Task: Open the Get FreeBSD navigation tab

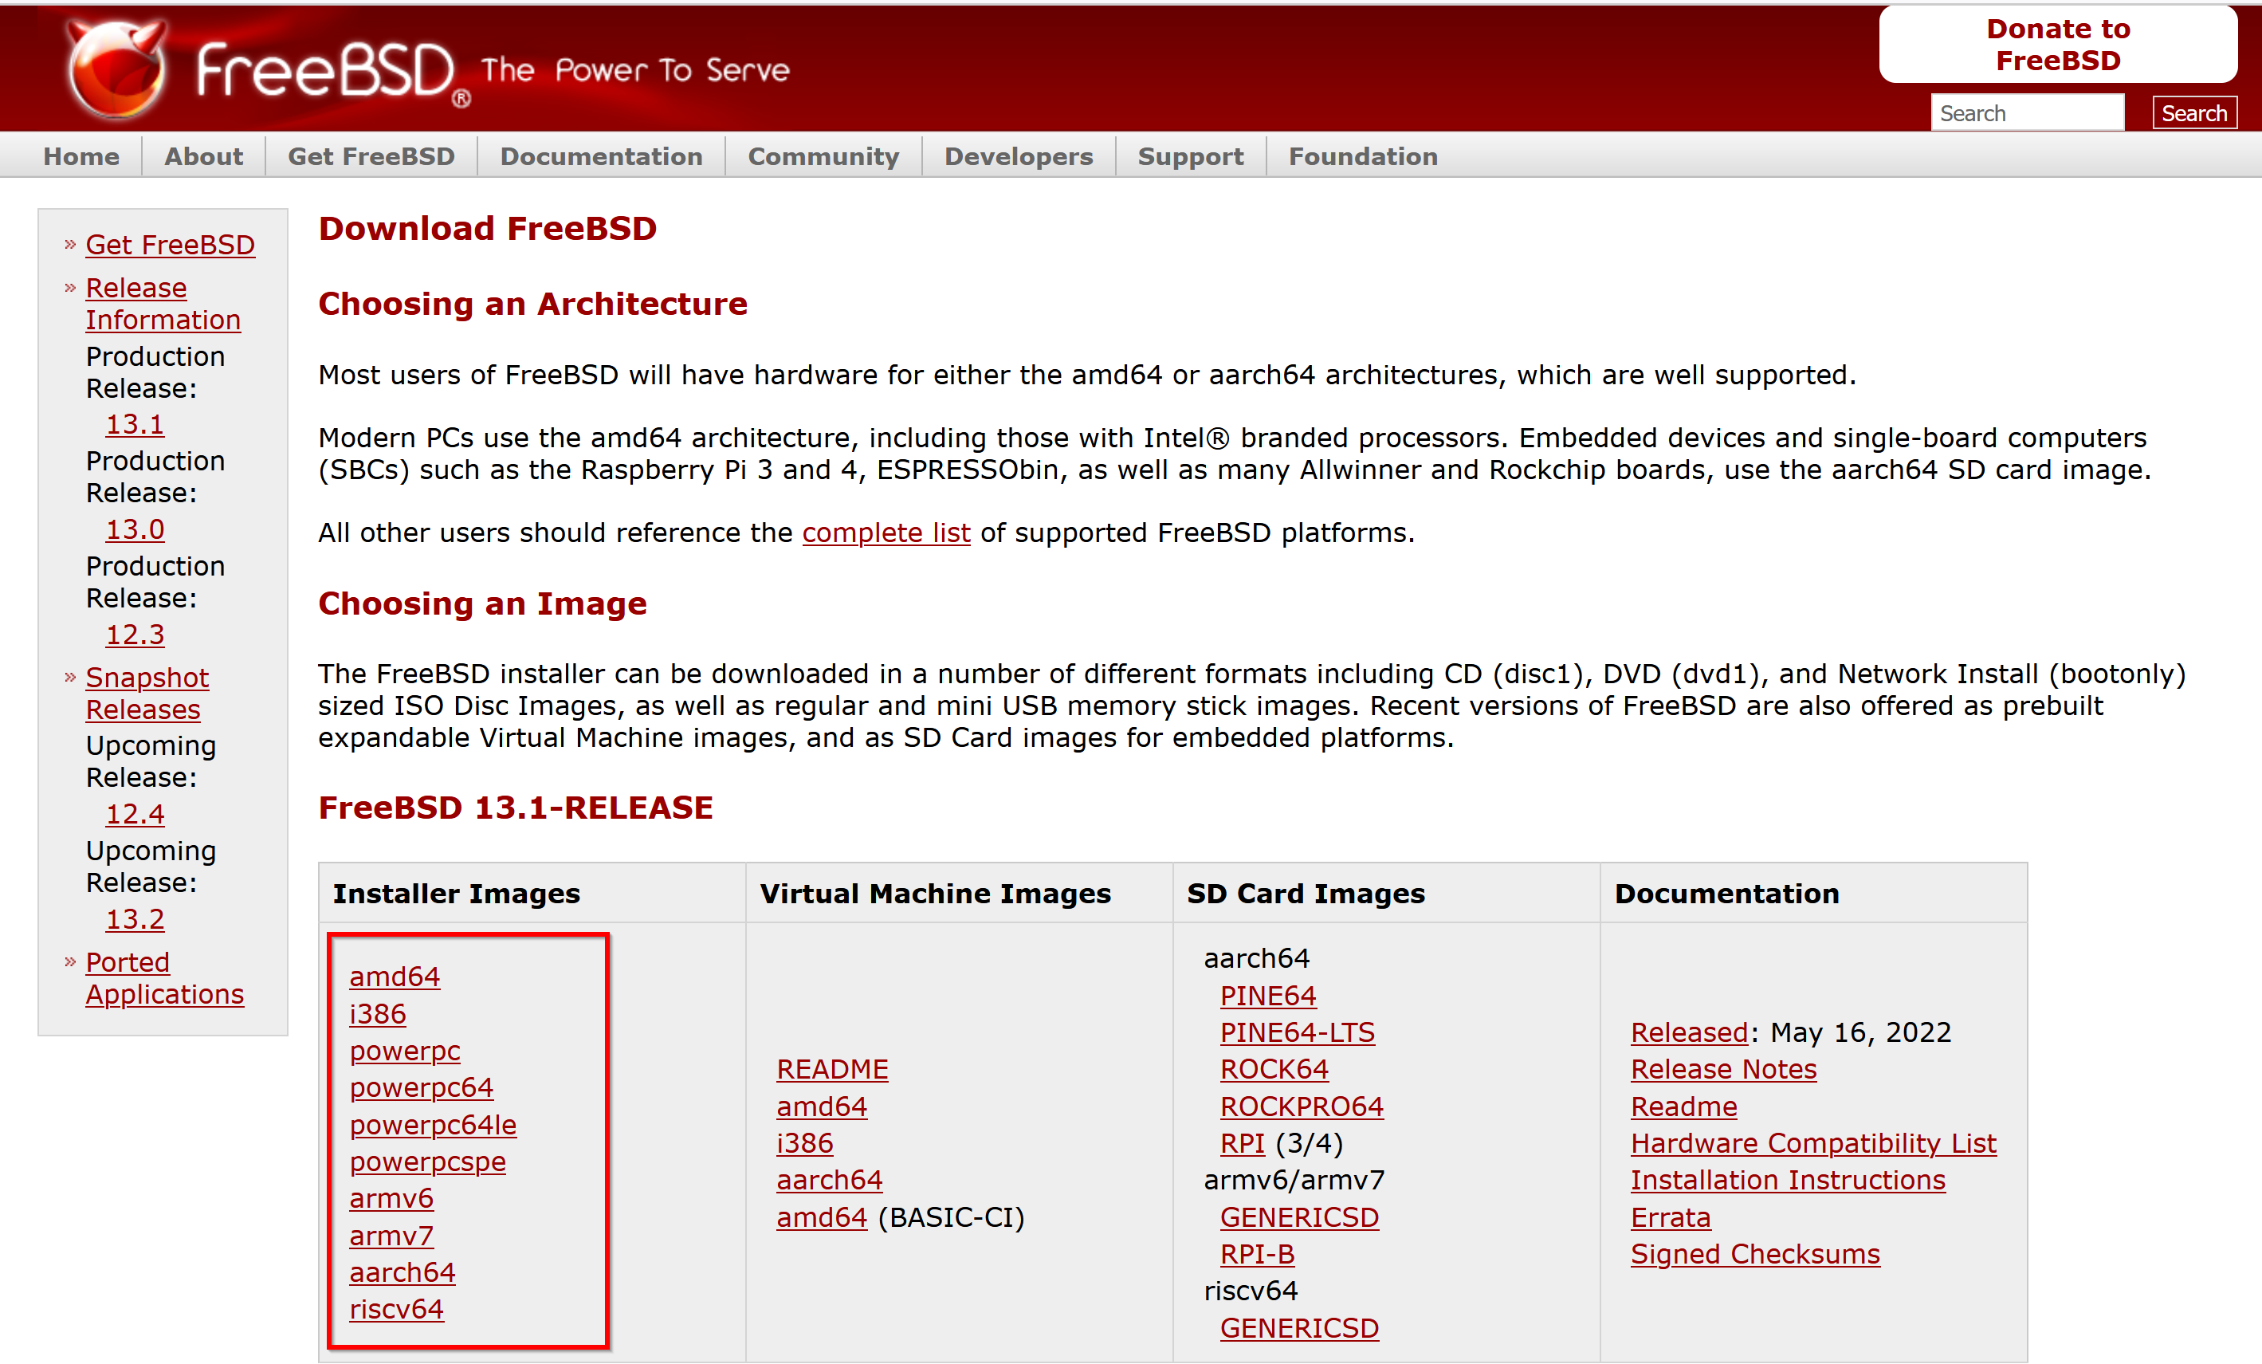Action: [371, 156]
